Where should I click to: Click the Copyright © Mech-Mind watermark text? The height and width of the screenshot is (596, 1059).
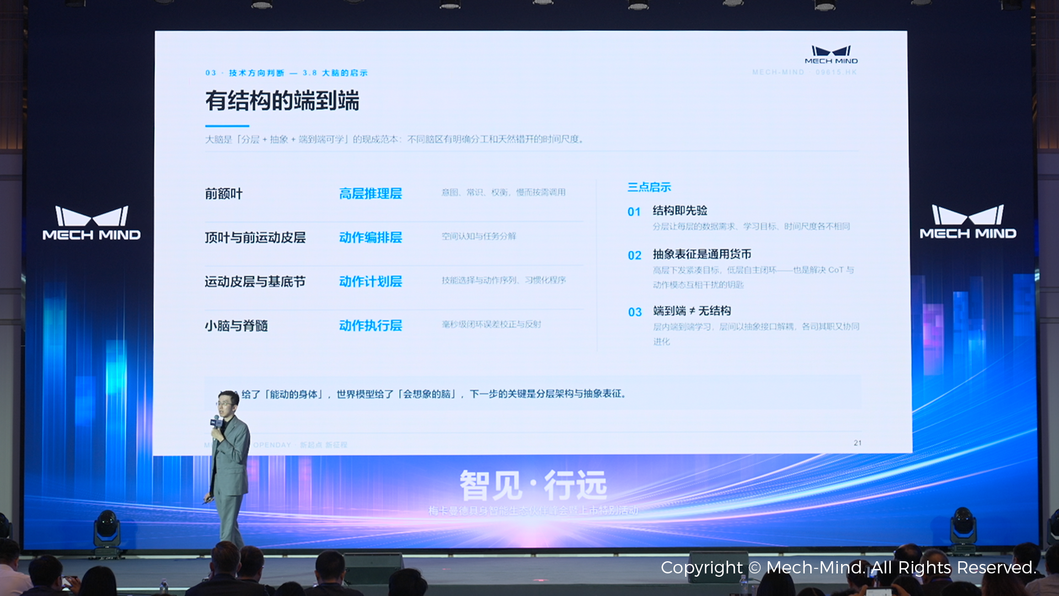(x=848, y=567)
